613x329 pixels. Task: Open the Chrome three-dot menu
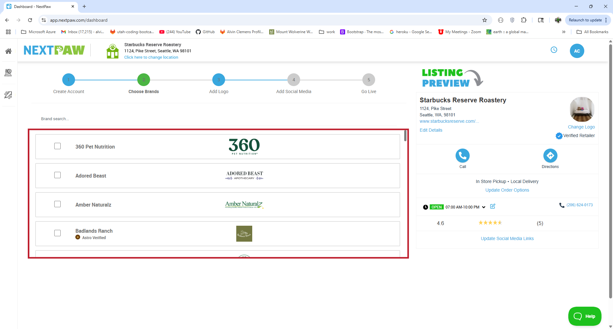(606, 20)
